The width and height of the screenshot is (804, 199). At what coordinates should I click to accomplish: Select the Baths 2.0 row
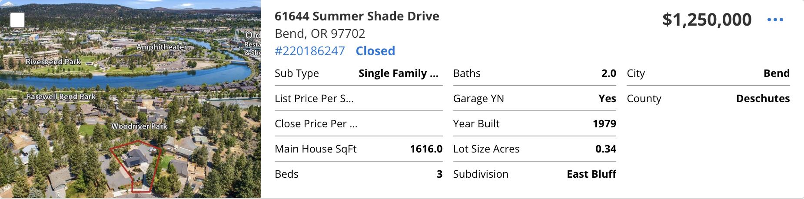pos(534,73)
